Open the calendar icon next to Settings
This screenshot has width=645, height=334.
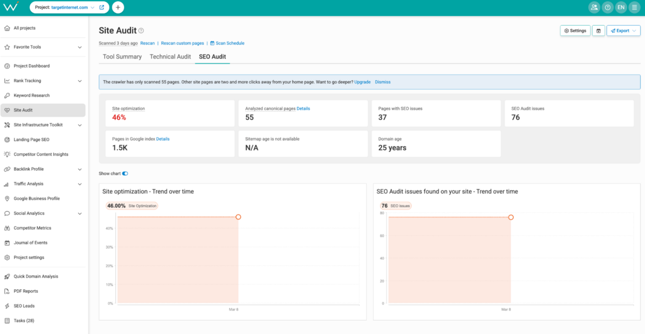pos(599,31)
